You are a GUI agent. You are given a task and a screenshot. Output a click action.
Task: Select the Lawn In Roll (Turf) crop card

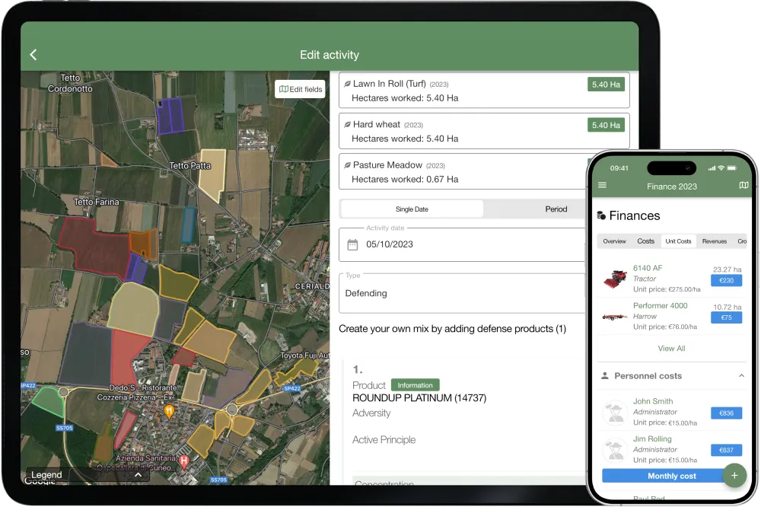click(x=484, y=91)
